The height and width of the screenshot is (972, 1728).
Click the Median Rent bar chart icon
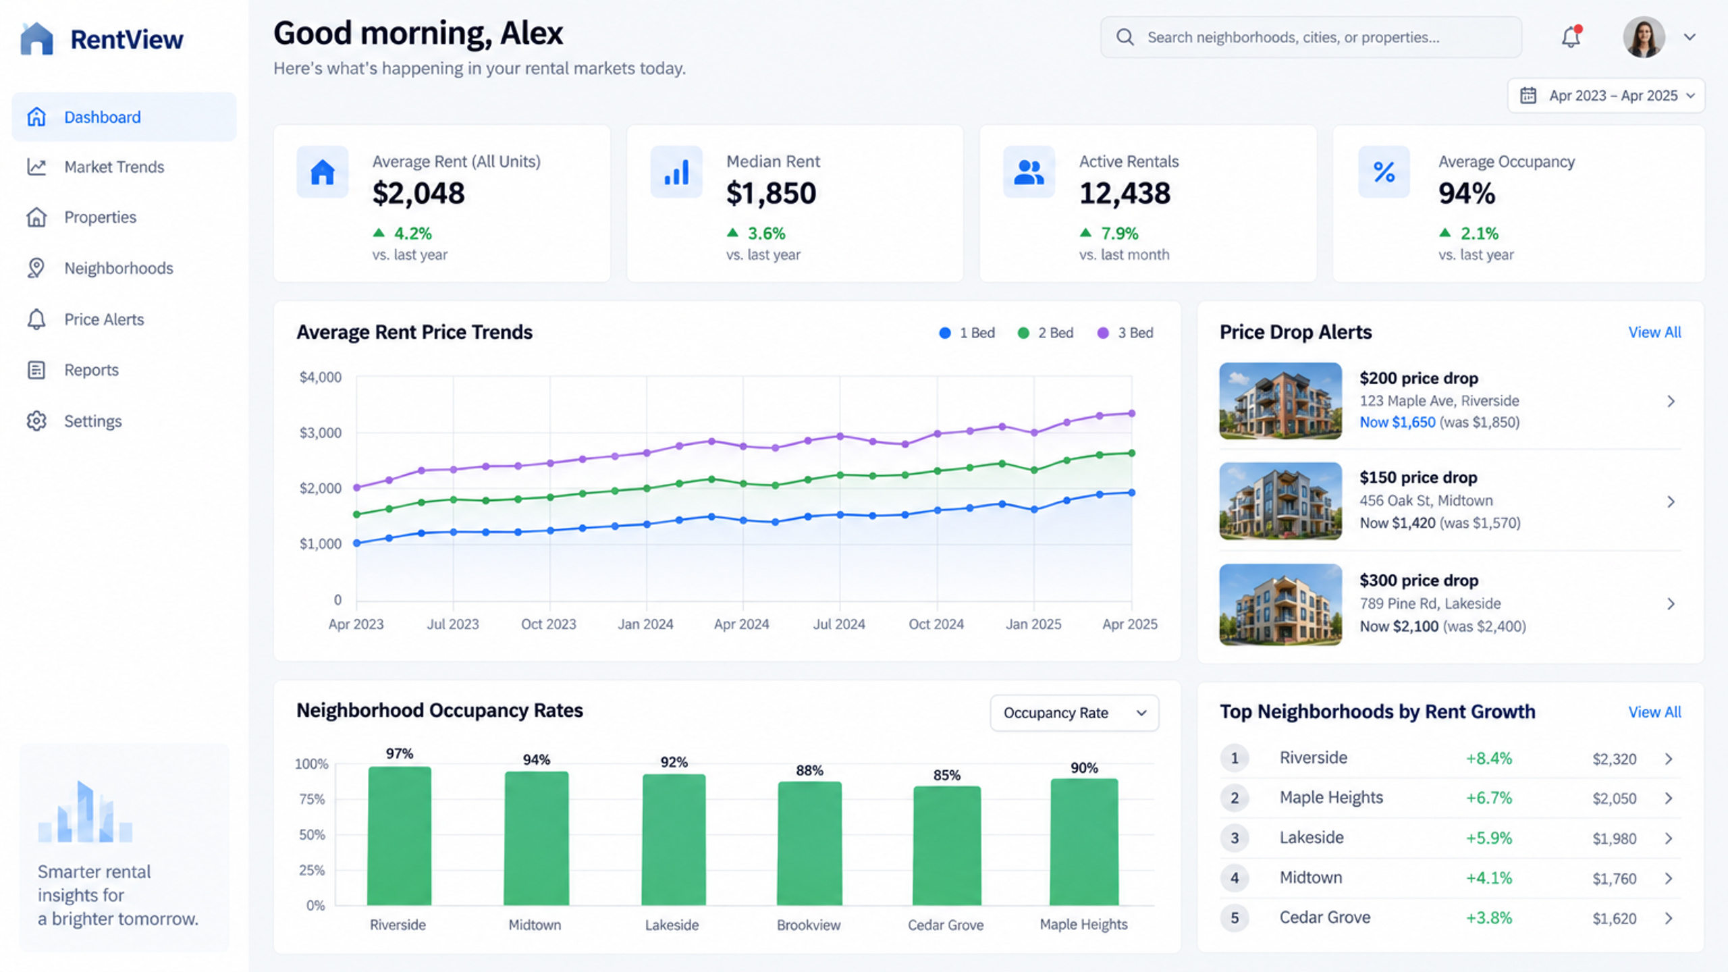[x=676, y=171]
